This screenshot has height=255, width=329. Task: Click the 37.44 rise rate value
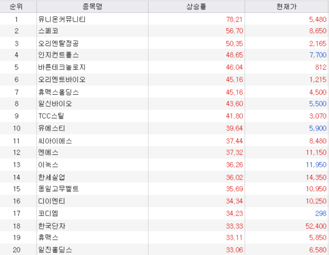pyautogui.click(x=234, y=141)
